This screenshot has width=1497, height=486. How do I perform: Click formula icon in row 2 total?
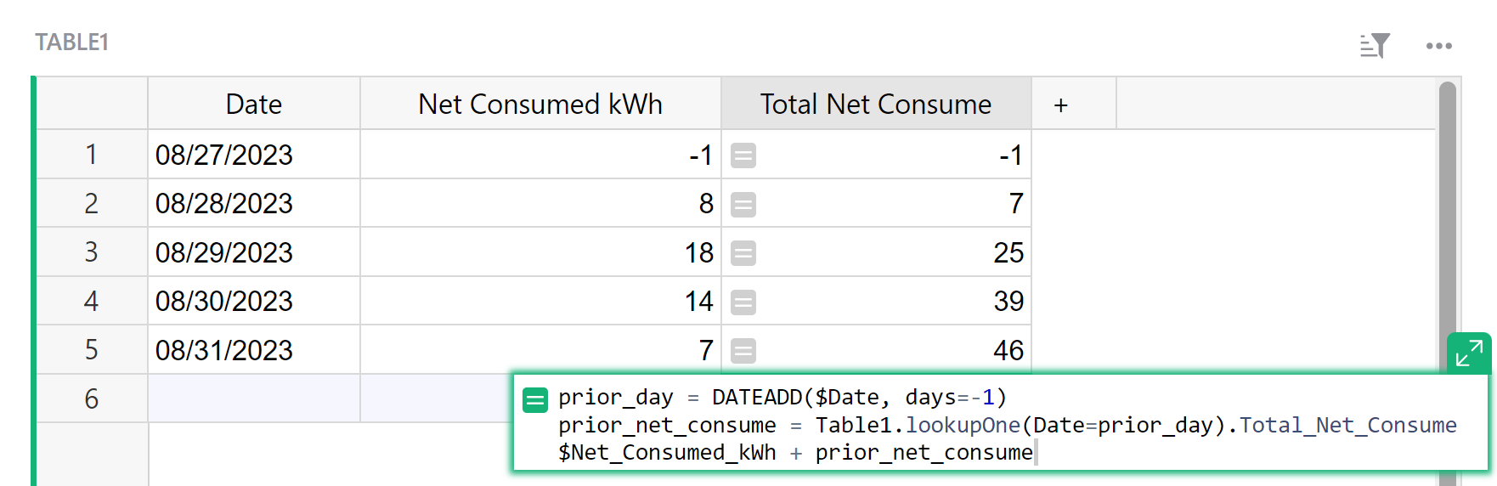743,205
